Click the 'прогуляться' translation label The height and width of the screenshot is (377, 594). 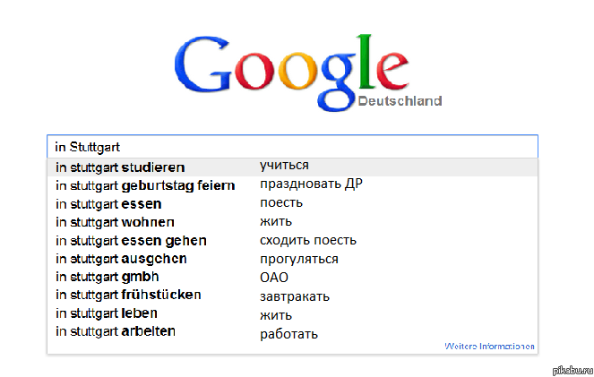[299, 259]
